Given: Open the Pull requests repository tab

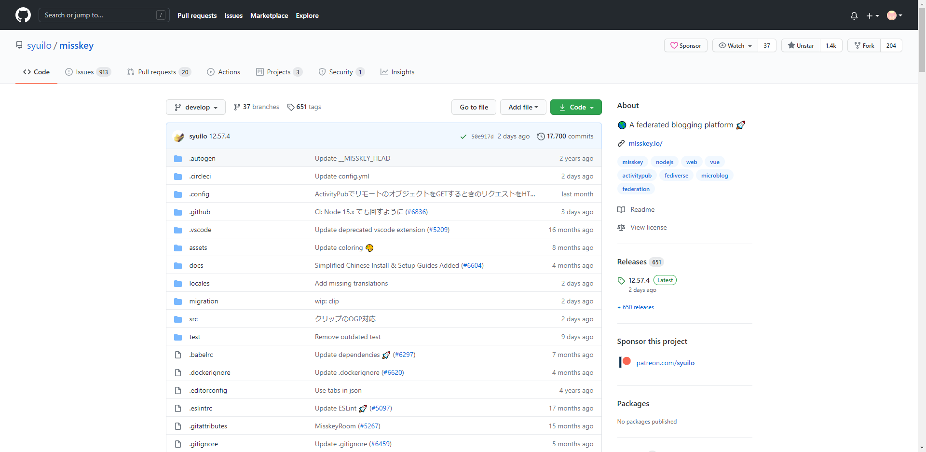Looking at the screenshot, I should point(159,72).
